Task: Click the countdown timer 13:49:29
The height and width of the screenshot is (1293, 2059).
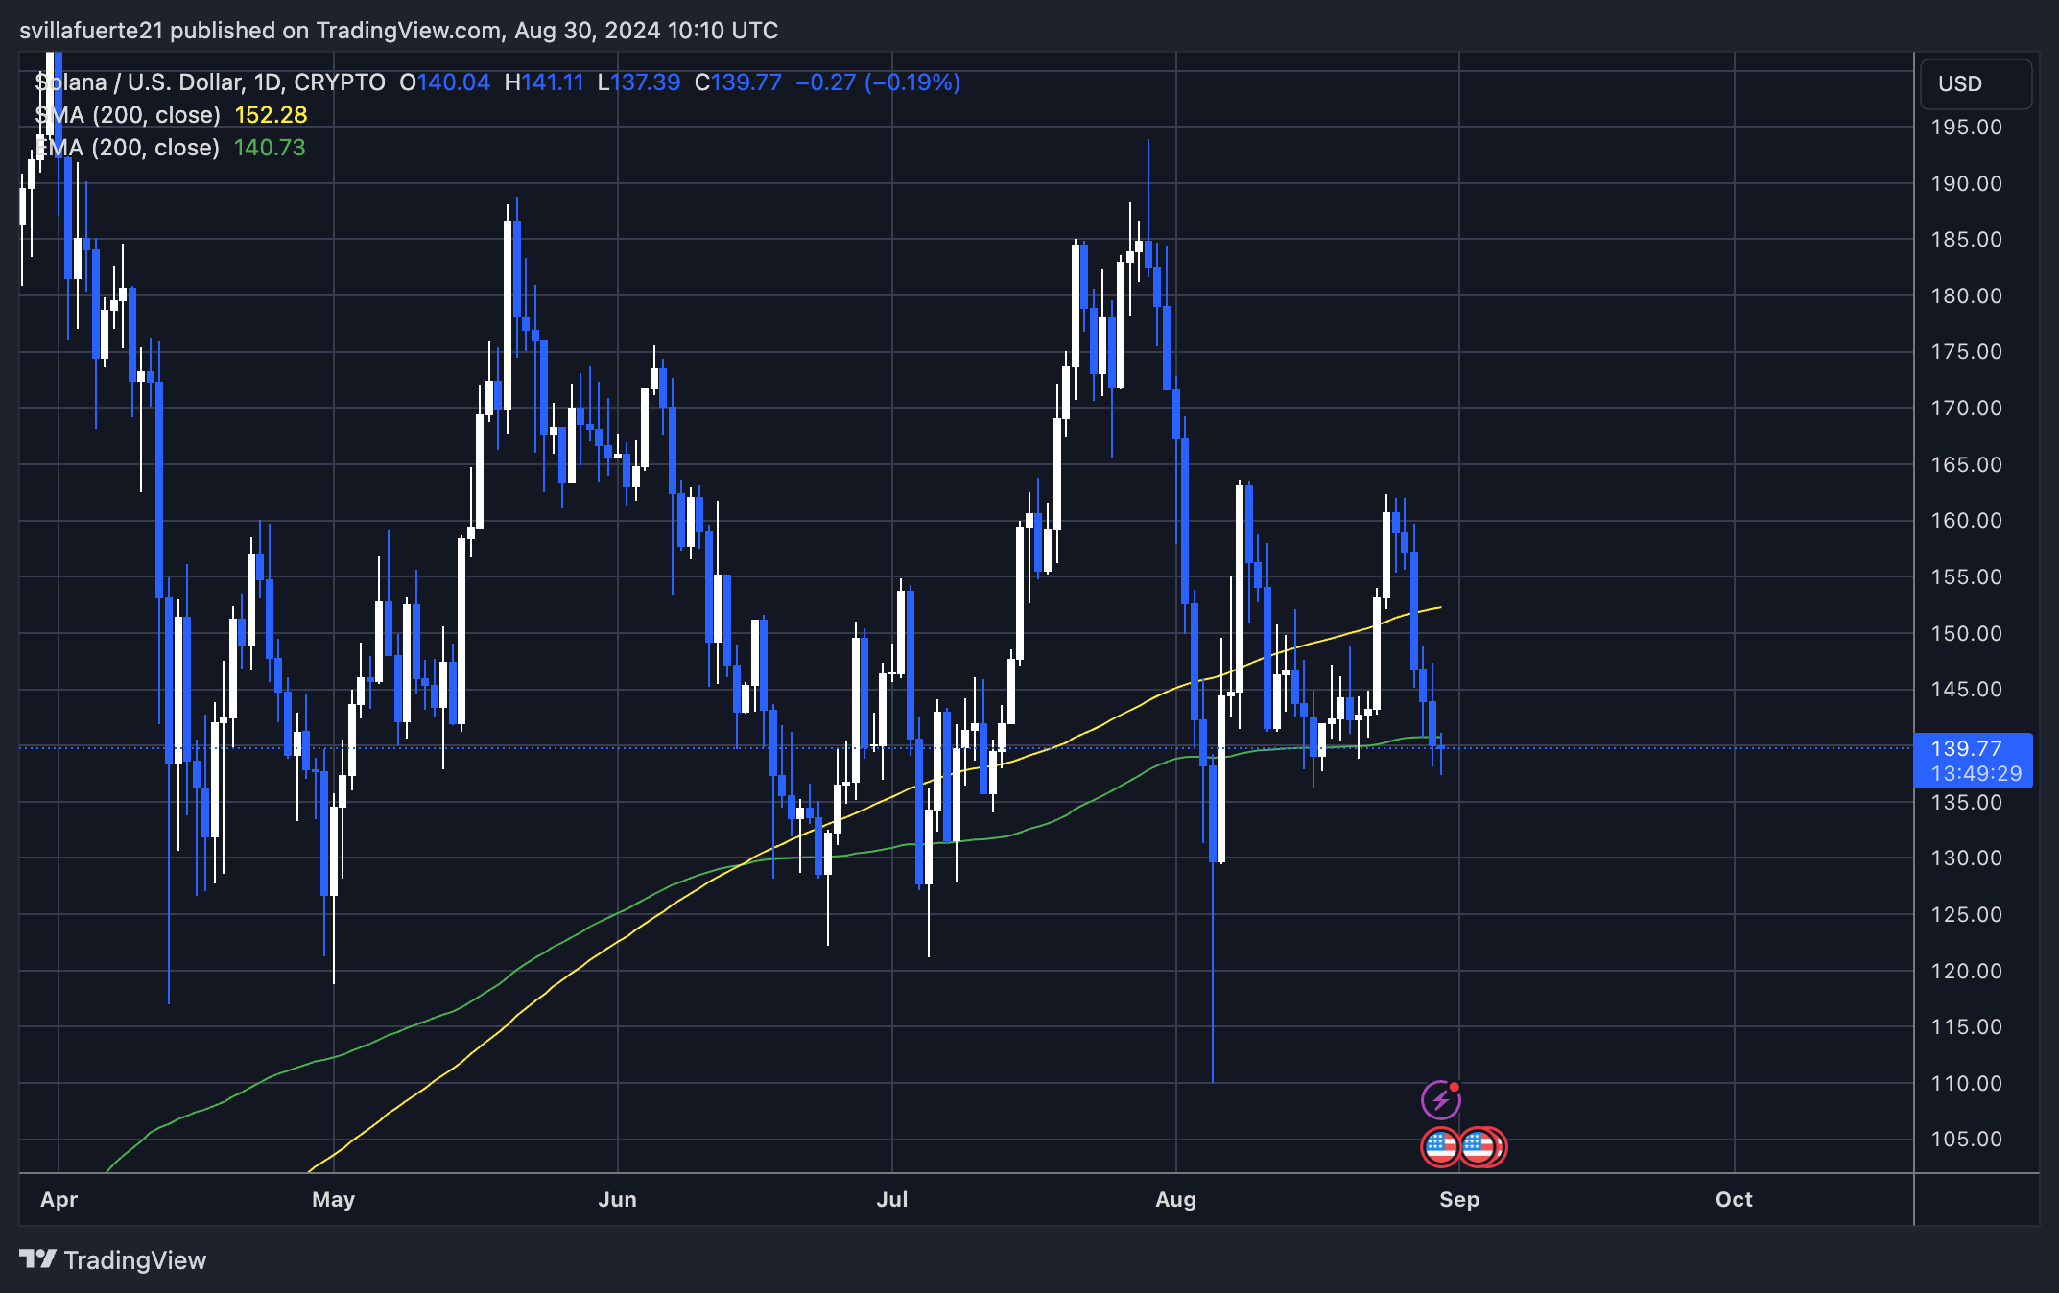Action: point(1976,773)
